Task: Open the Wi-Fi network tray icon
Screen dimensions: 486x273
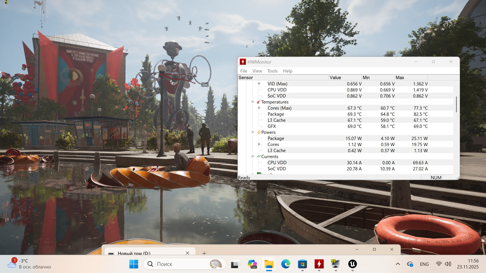Action: 439,264
